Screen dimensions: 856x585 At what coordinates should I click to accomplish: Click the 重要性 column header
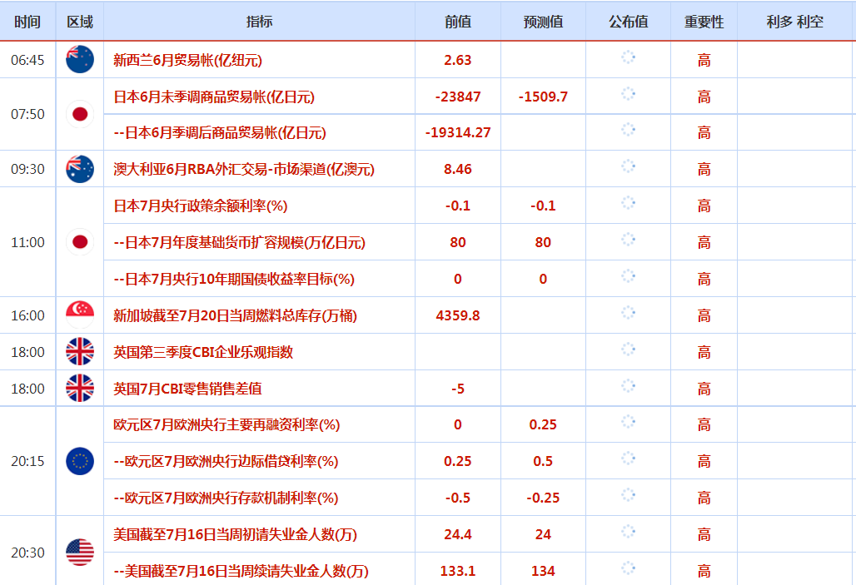704,22
